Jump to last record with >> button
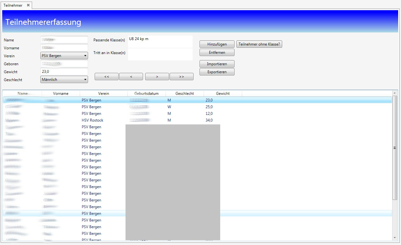Viewport: 401px width, 245px height. (x=181, y=77)
